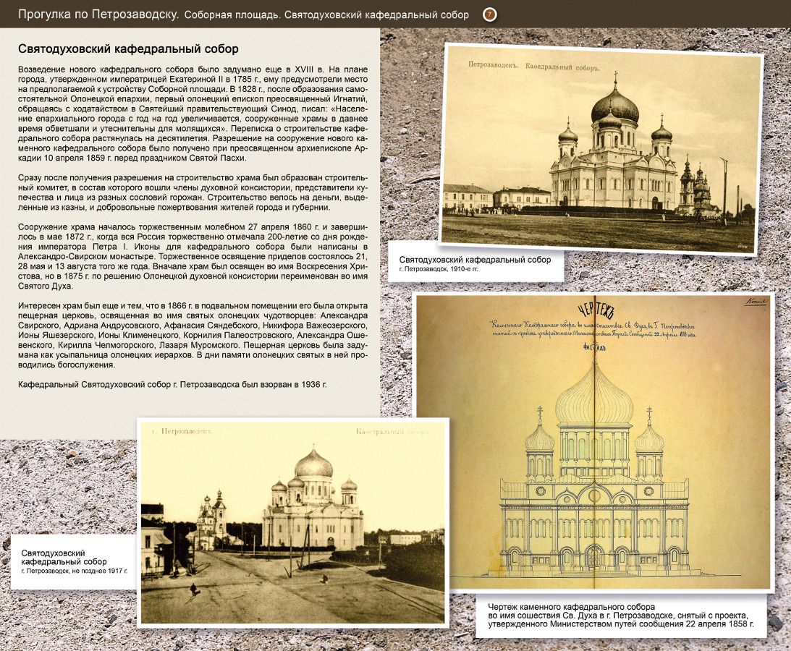Open the cathedral facade drawing image
791x651 pixels.
point(595,441)
